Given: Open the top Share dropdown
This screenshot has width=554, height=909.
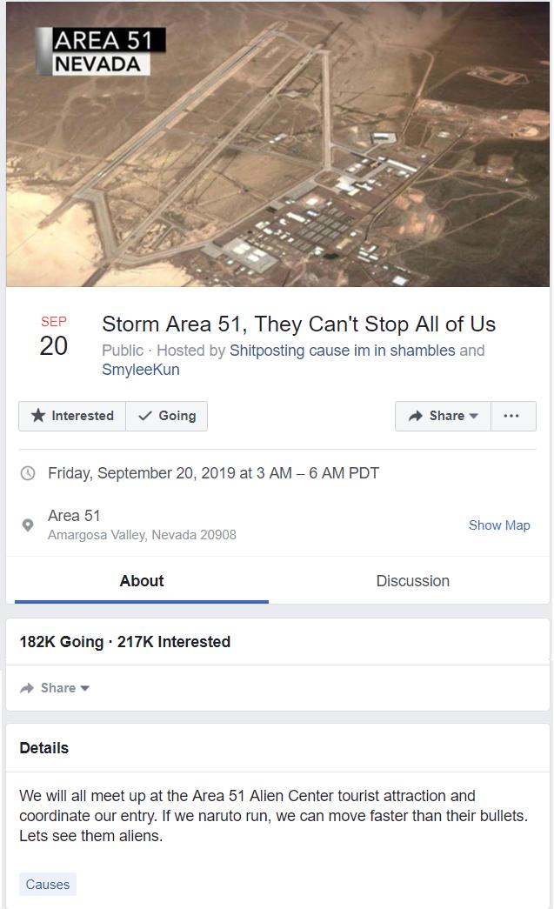Looking at the screenshot, I should tap(443, 416).
